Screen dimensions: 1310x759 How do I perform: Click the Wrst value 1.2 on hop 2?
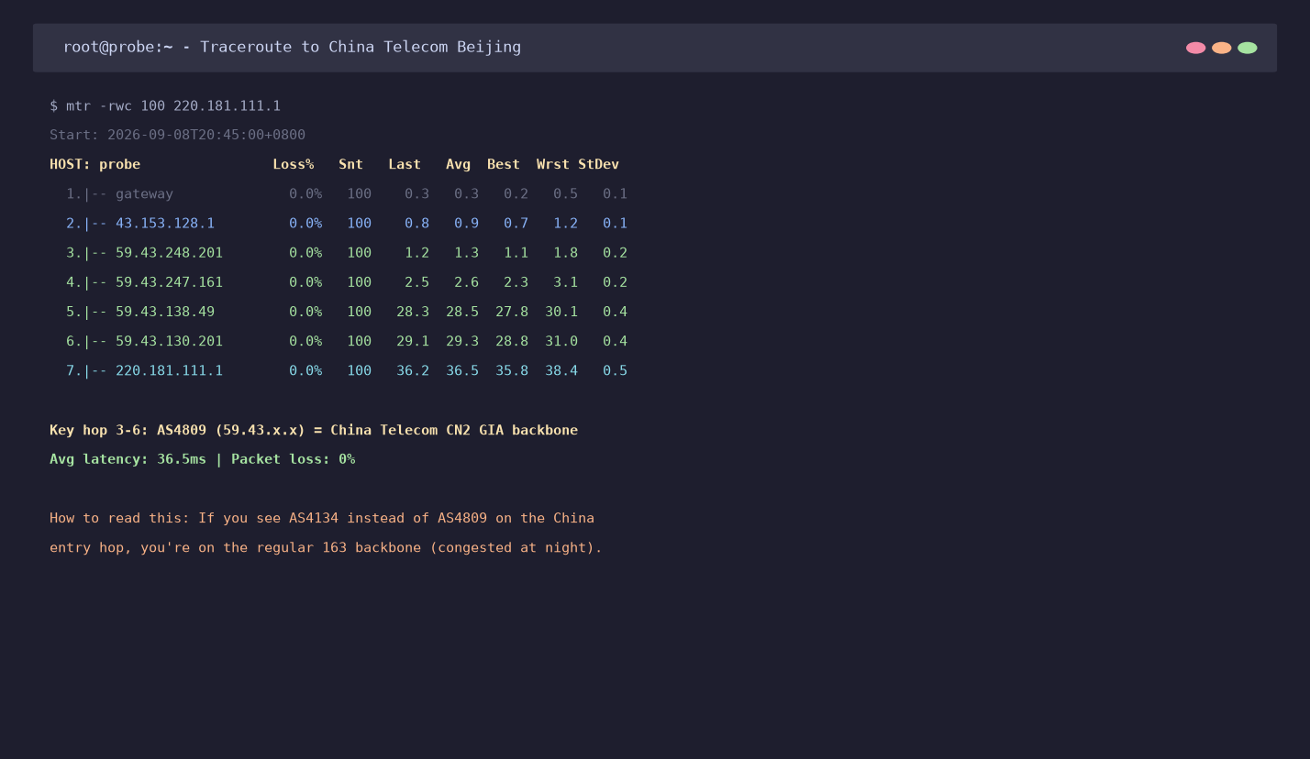pos(565,223)
